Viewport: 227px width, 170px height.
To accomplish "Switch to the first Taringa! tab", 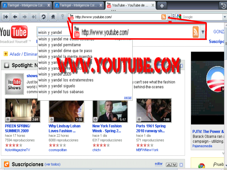I will pyautogui.click(x=26, y=5).
